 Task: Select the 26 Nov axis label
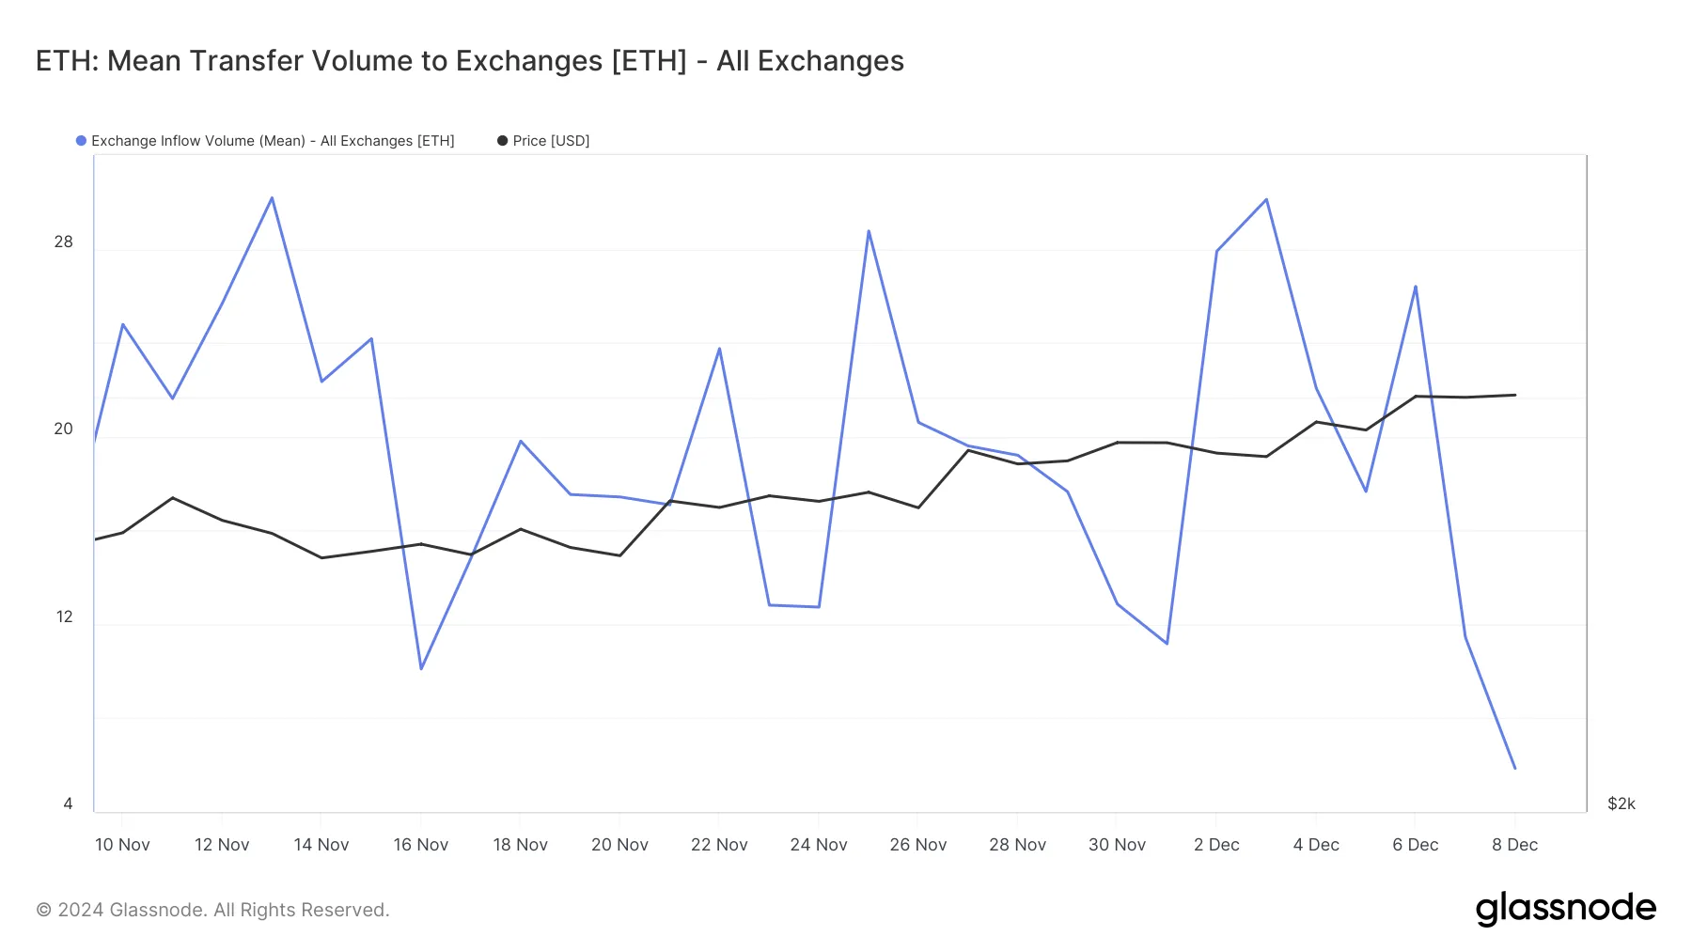[x=918, y=845]
